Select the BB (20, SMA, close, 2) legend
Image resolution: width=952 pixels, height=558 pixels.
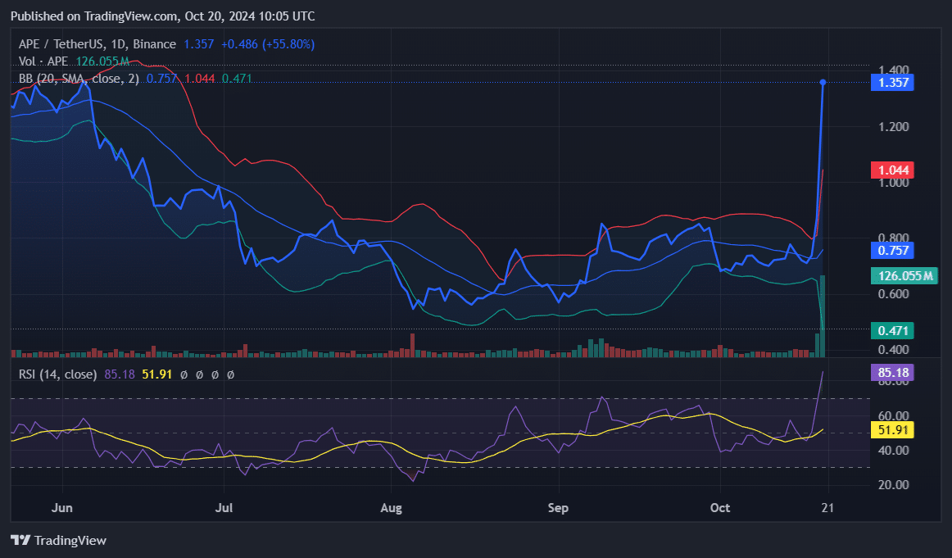[79, 79]
